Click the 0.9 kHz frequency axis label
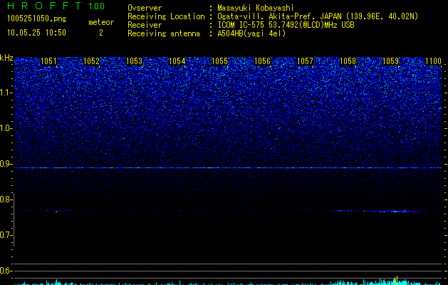Viewport: 448px width, 285px height. [6, 164]
